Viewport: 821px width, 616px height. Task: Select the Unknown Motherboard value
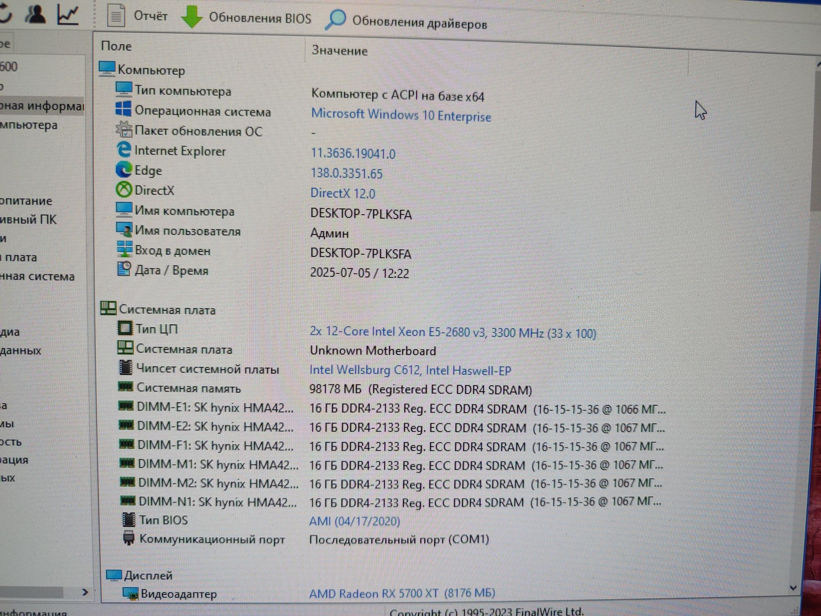tap(373, 351)
